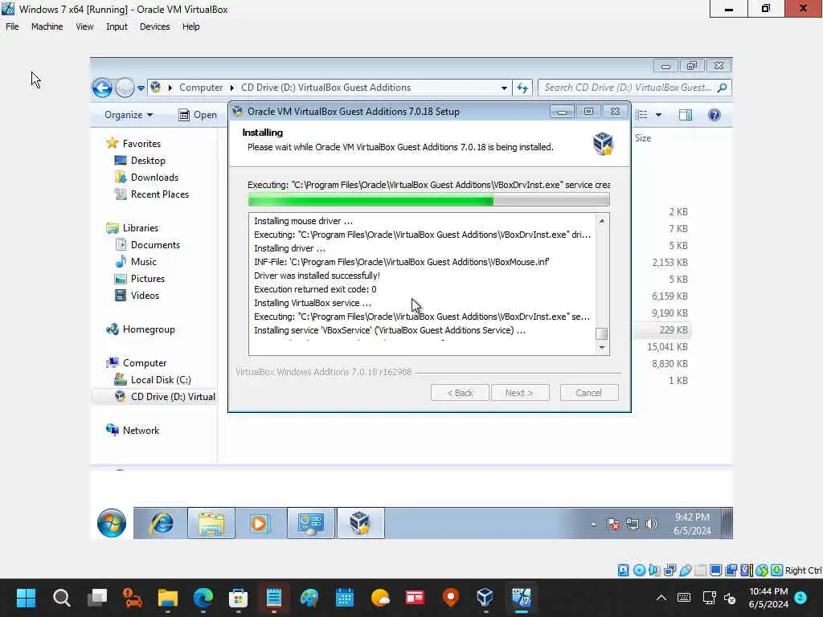Click the guest clock showing 9:42 PM
Screen dimensions: 823x617
[x=692, y=524]
